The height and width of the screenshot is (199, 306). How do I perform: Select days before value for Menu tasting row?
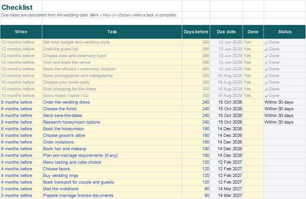(196, 162)
